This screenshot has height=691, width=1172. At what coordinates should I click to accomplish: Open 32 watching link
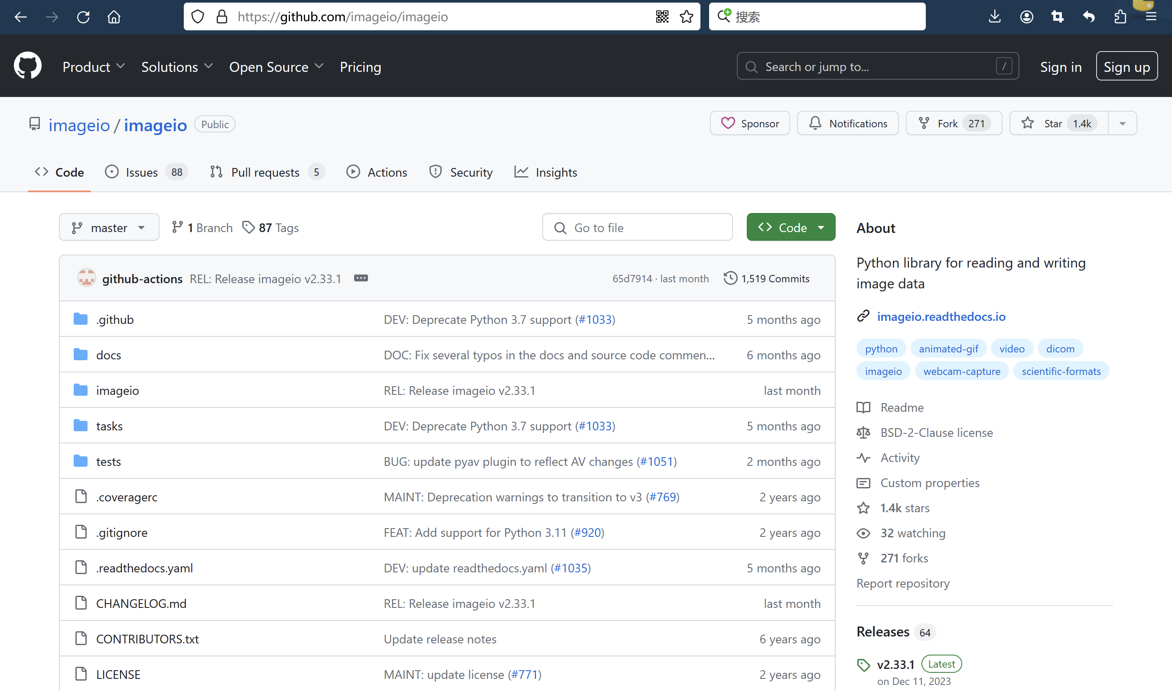[x=912, y=533]
